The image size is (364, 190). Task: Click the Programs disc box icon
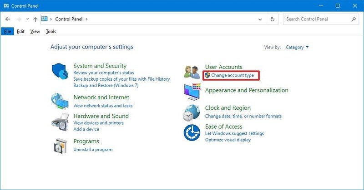61,146
